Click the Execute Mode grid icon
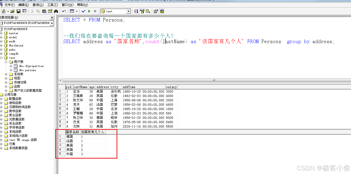This screenshot has width=351, height=174. click(72, 11)
